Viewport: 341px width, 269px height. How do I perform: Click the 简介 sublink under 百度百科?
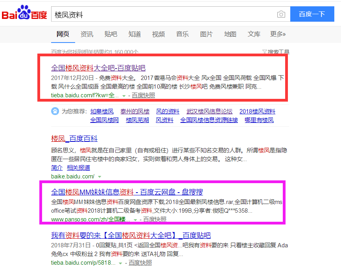pos(57,167)
